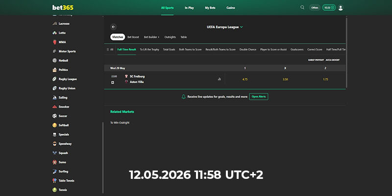Click the Motor Sports icon
Screen dimensions: 392x196
54,51
